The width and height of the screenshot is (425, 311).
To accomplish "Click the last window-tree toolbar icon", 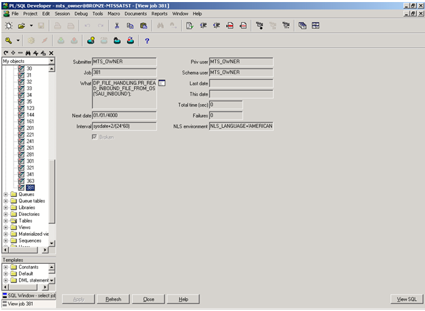I will click(x=286, y=26).
